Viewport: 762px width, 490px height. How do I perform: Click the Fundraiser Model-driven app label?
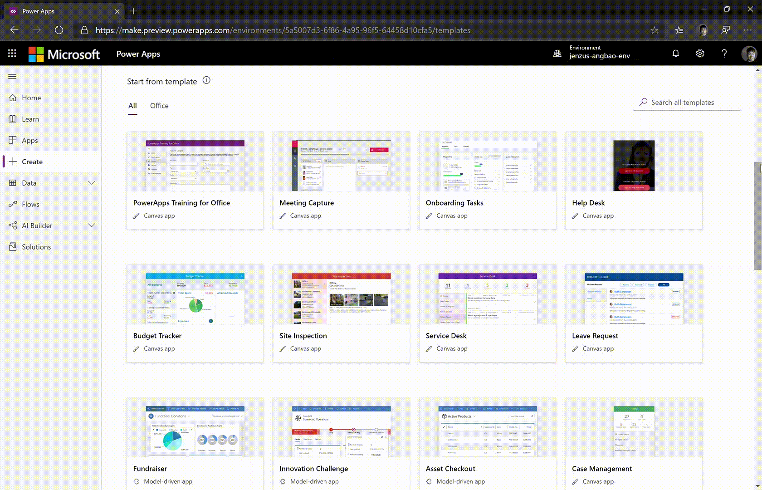(x=168, y=481)
